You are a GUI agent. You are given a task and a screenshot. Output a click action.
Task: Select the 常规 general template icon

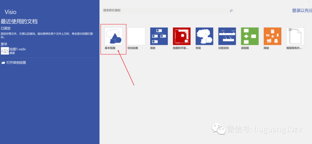tap(204, 36)
